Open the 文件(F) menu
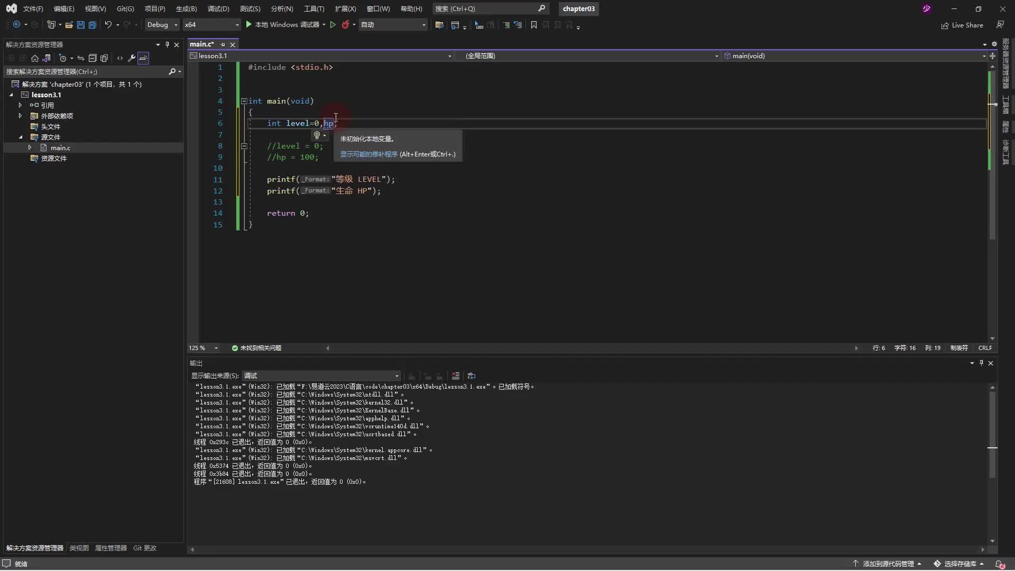1015x571 pixels. click(x=33, y=9)
